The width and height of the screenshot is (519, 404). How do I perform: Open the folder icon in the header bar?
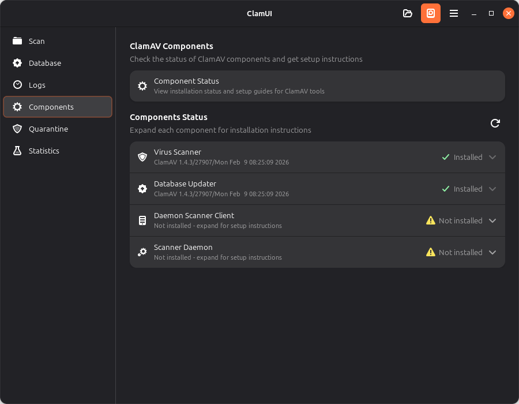click(408, 13)
